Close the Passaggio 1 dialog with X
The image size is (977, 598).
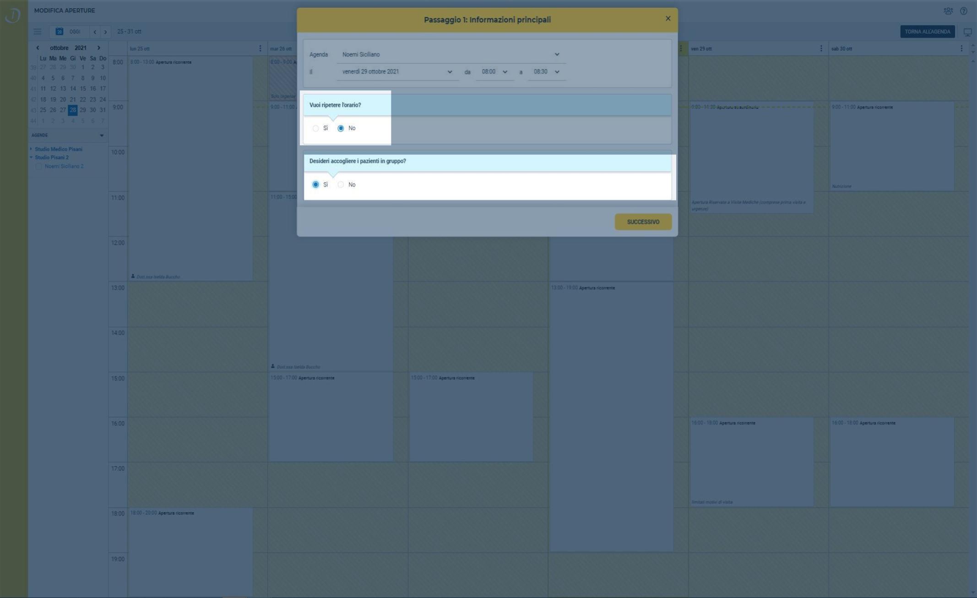(x=668, y=19)
